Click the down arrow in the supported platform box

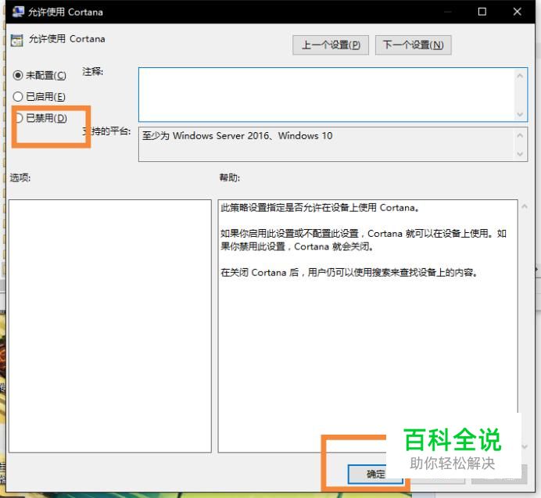(x=520, y=154)
